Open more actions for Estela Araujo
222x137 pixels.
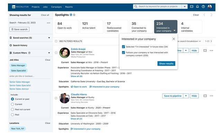pyautogui.click(x=211, y=50)
